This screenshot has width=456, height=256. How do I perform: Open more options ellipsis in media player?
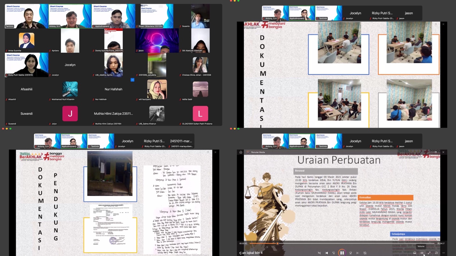444,253
